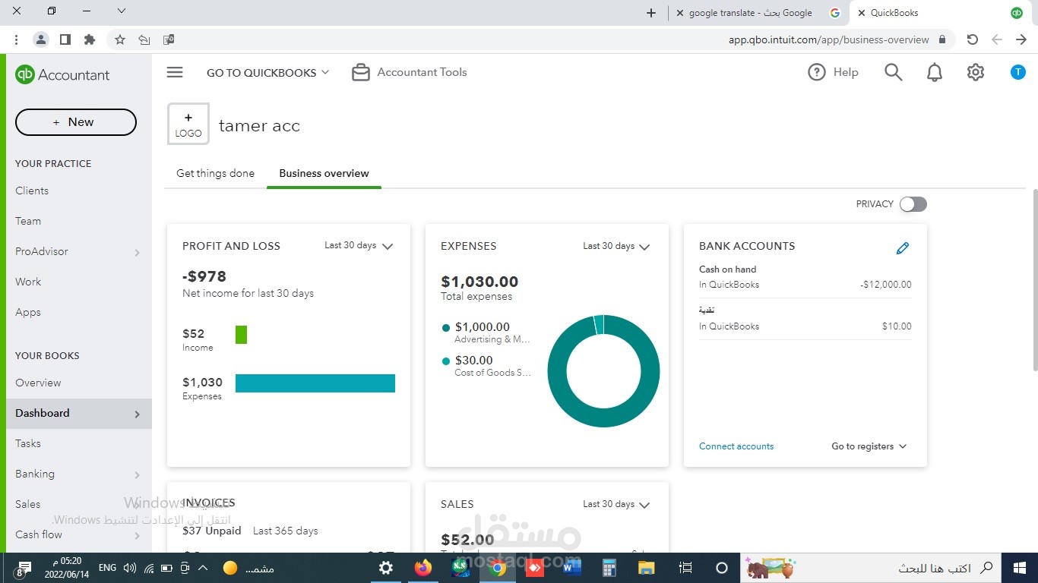The height and width of the screenshot is (583, 1038).
Task: Click the New button
Action: pyautogui.click(x=76, y=122)
